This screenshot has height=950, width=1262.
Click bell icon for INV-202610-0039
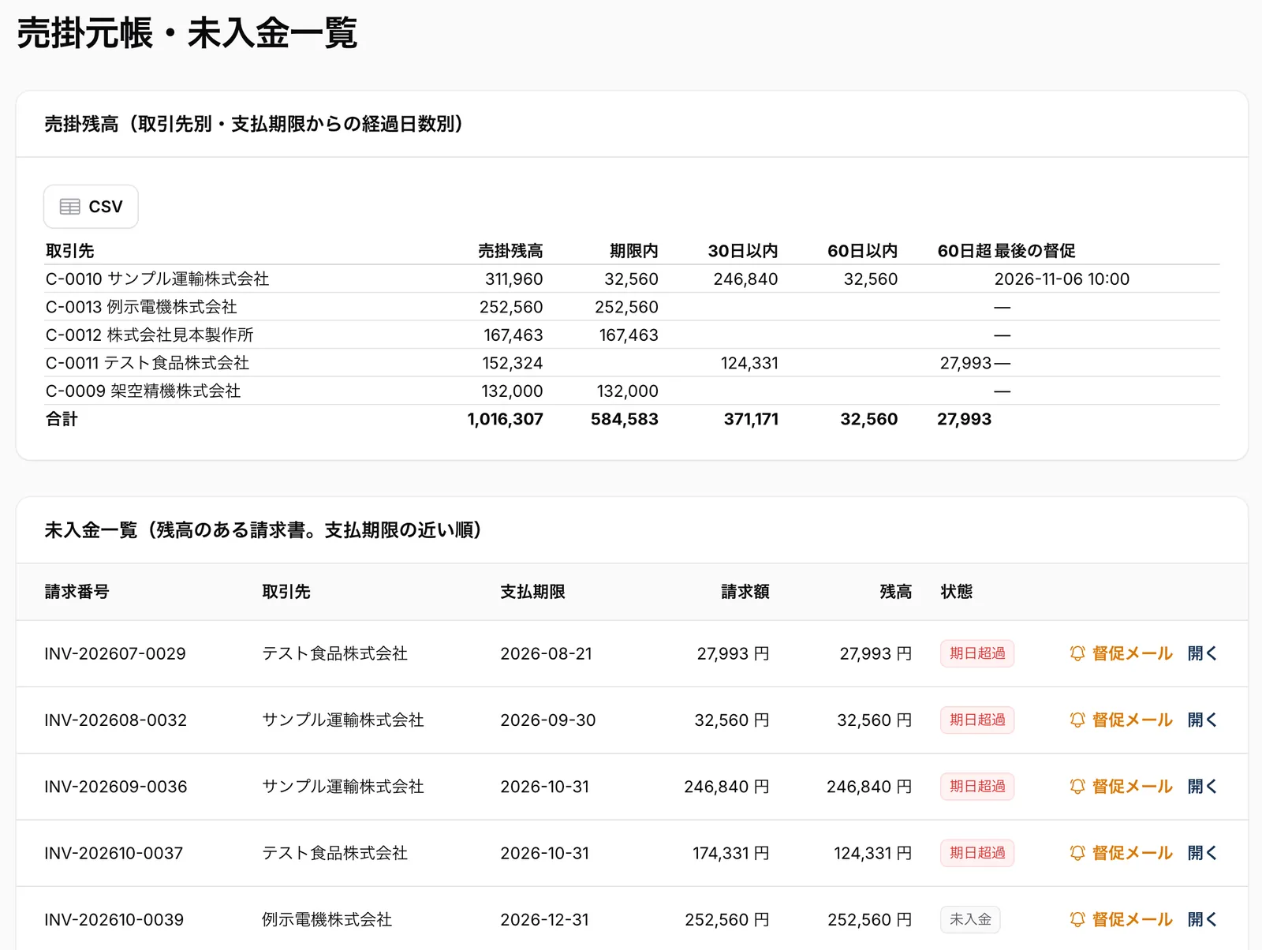(x=1077, y=919)
